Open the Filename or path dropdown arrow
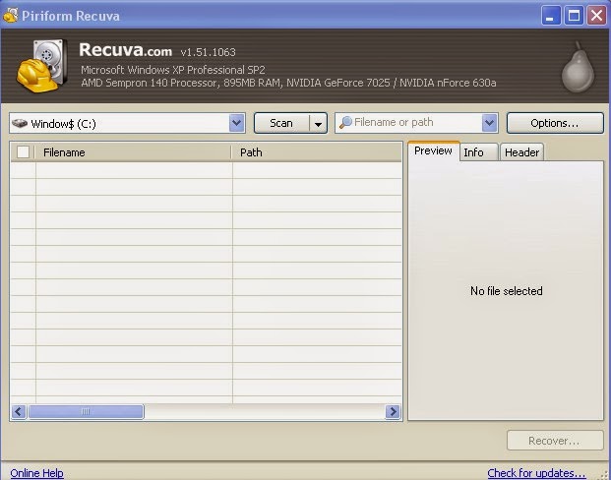Image resolution: width=611 pixels, height=480 pixels. pos(489,123)
